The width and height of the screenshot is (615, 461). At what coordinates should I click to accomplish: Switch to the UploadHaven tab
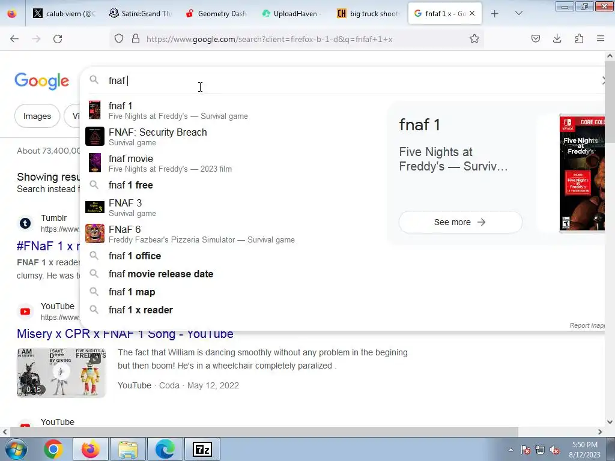click(292, 14)
